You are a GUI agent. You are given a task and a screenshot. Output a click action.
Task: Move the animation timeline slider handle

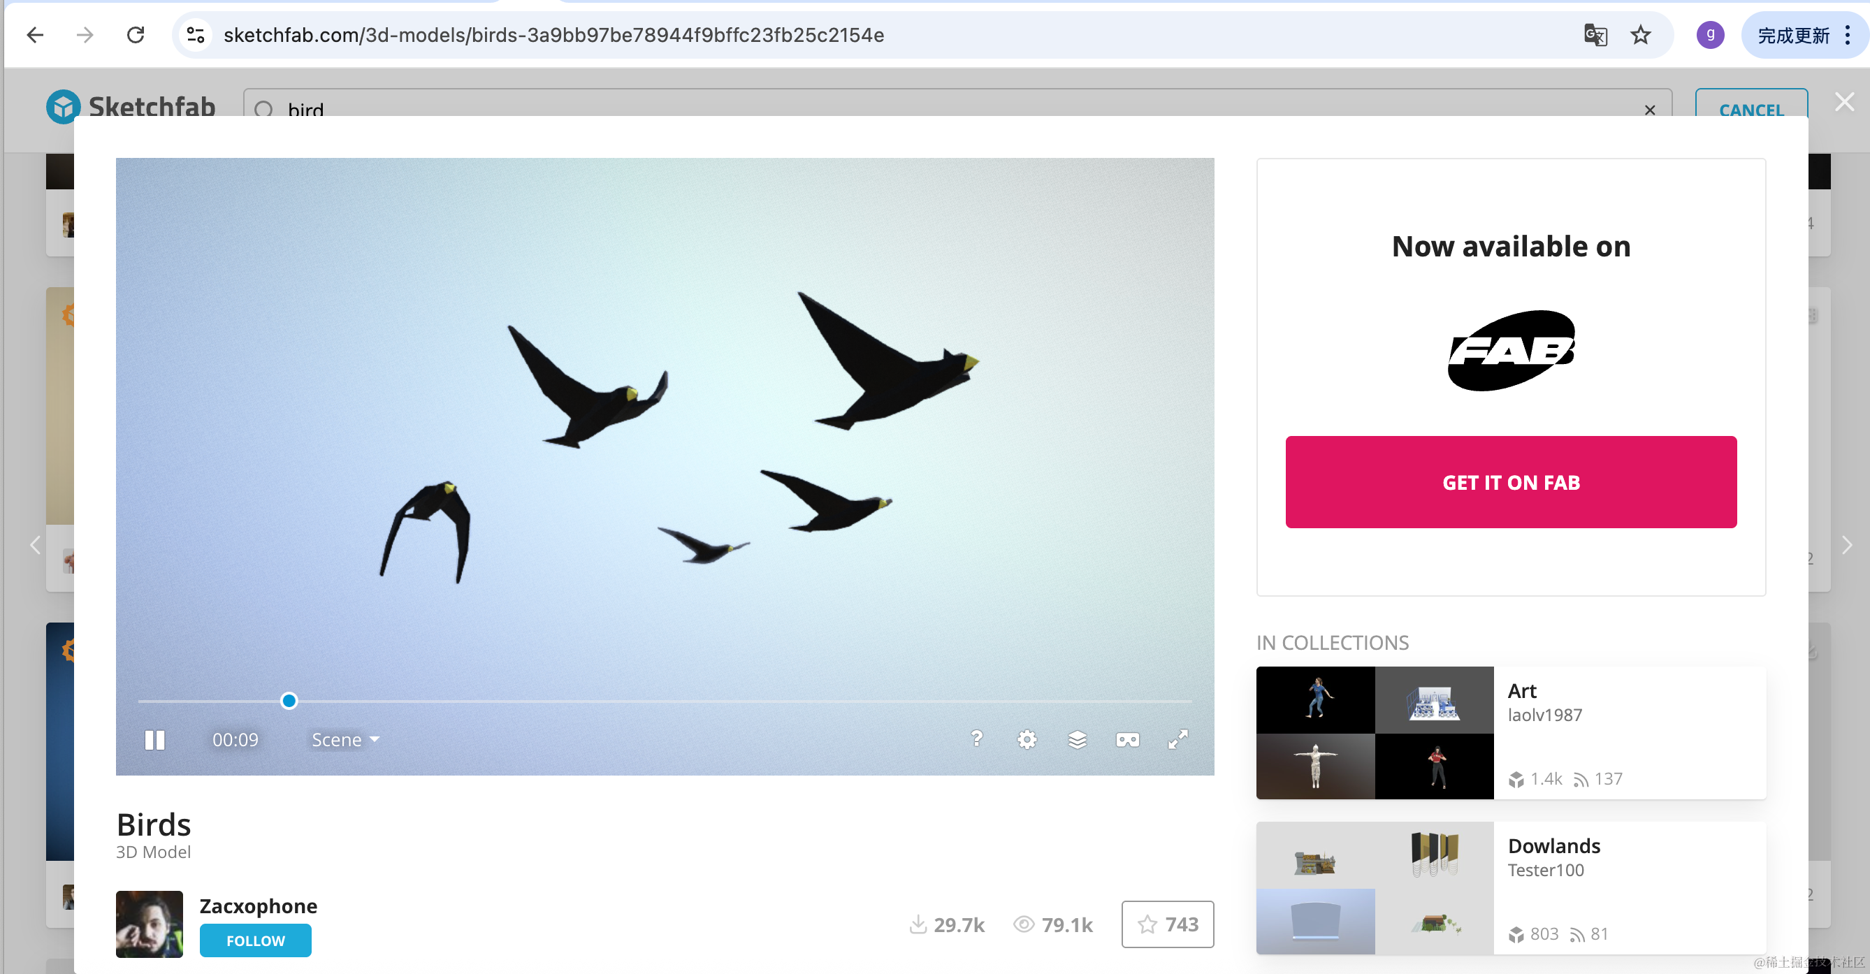pos(289,700)
